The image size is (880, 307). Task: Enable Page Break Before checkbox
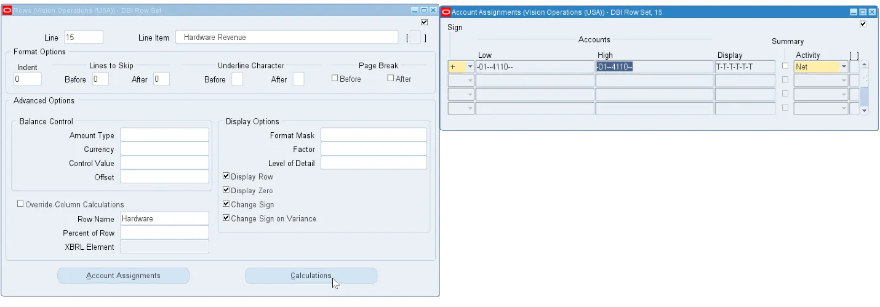point(335,78)
